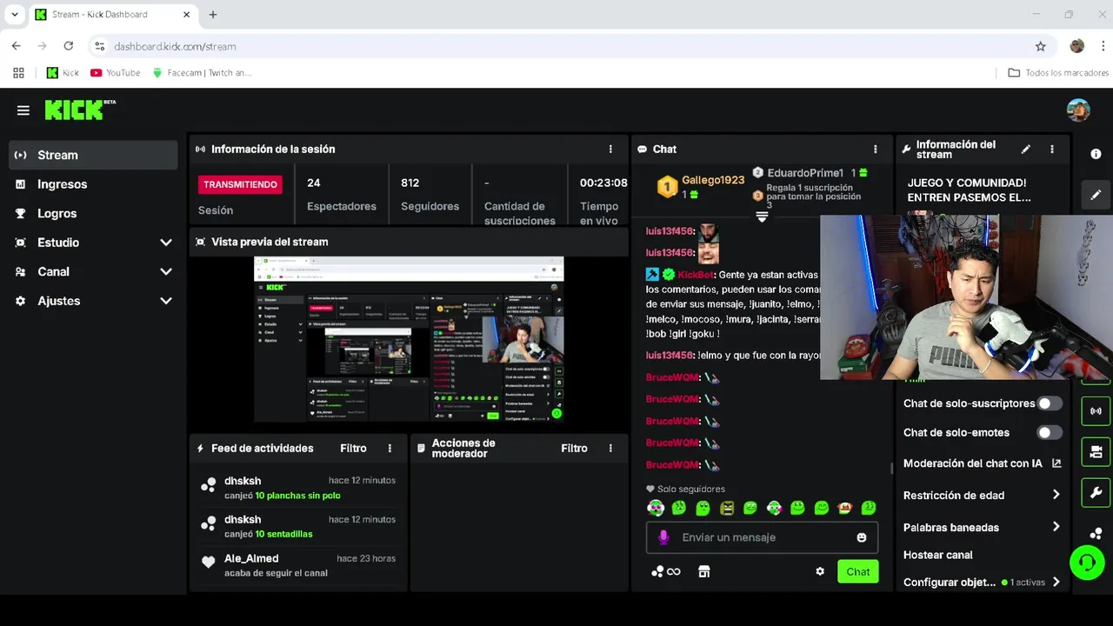Expand Configurar objetivos row
1113x626 pixels.
(x=983, y=583)
